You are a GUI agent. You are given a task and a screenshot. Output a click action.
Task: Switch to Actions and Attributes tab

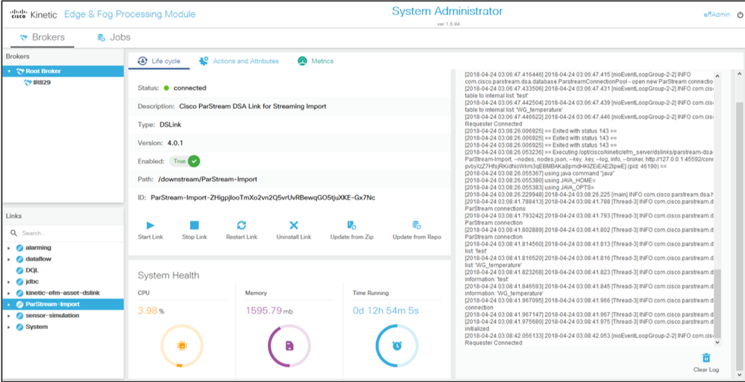tap(239, 61)
